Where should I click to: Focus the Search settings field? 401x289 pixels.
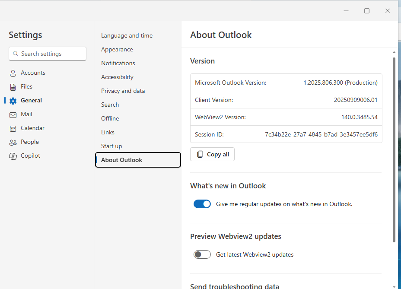pyautogui.click(x=48, y=54)
